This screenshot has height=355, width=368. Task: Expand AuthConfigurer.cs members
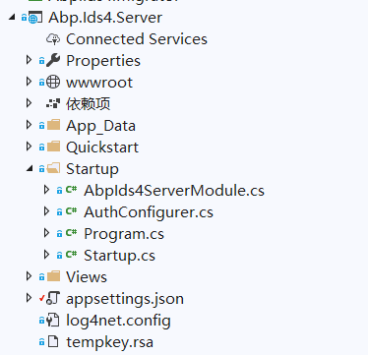[46, 211]
